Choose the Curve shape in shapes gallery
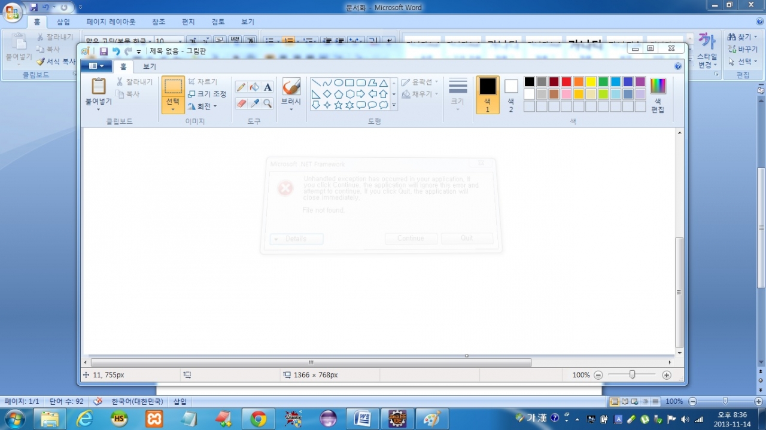 click(327, 83)
